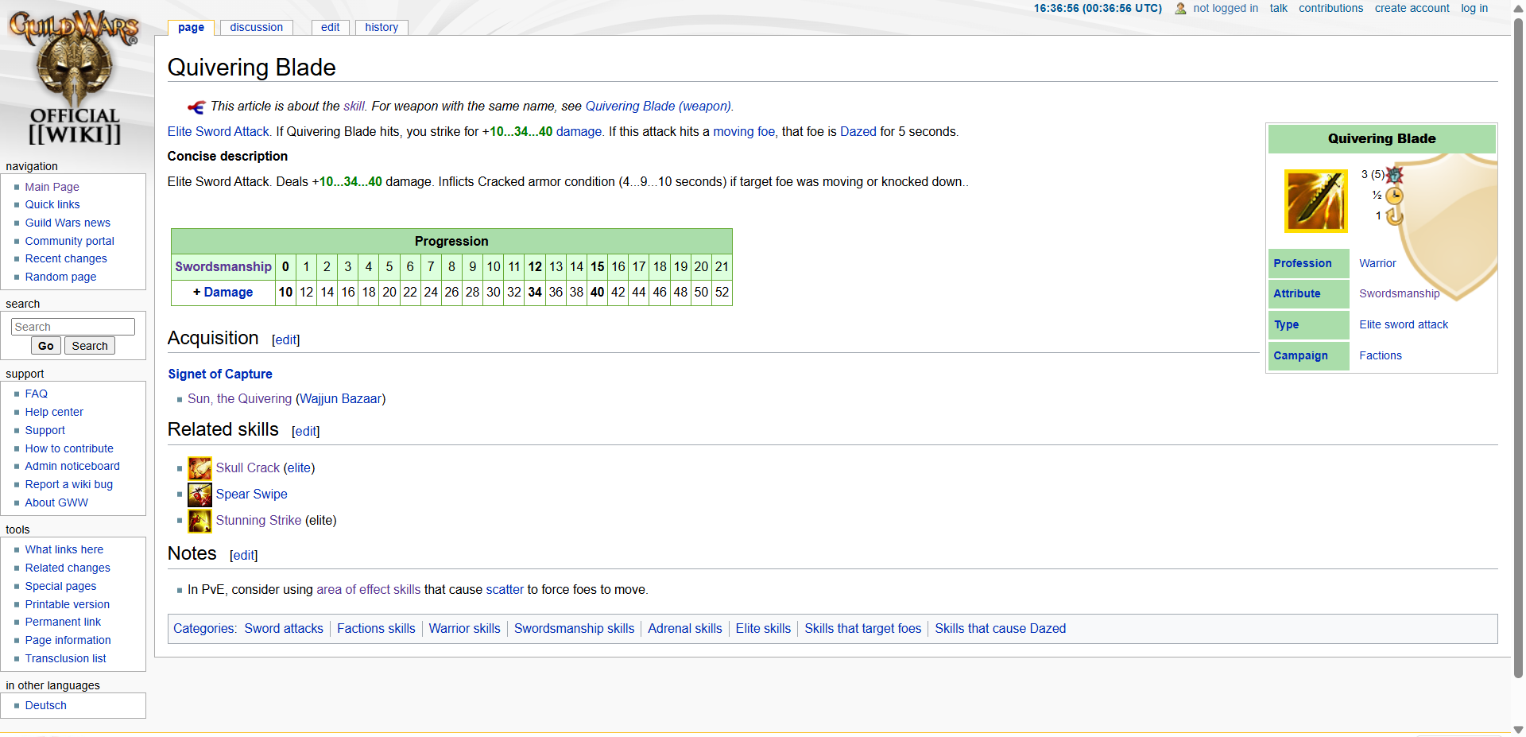The image size is (1526, 737).
Task: Open the edit tab
Action: click(x=331, y=27)
